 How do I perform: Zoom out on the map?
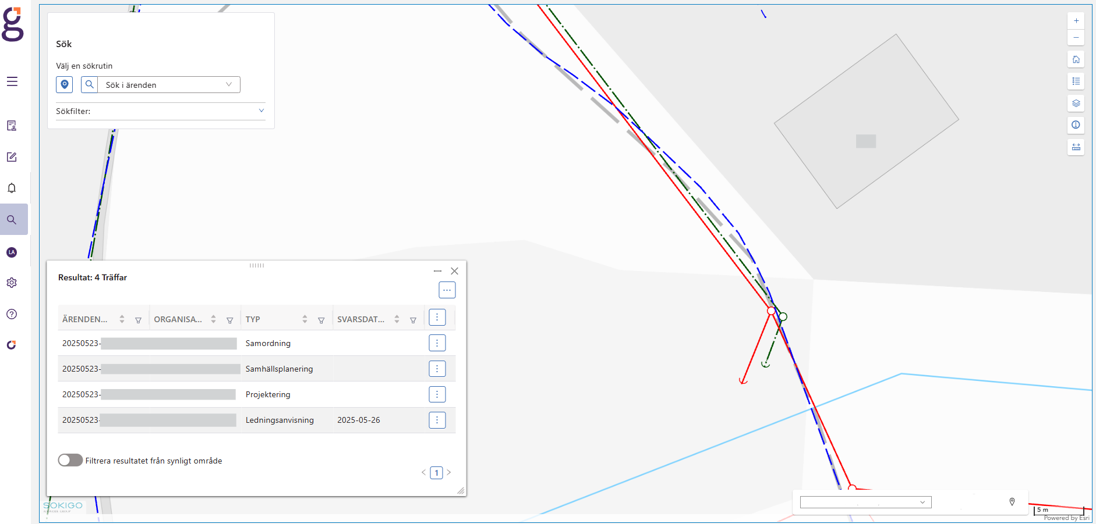click(1076, 38)
